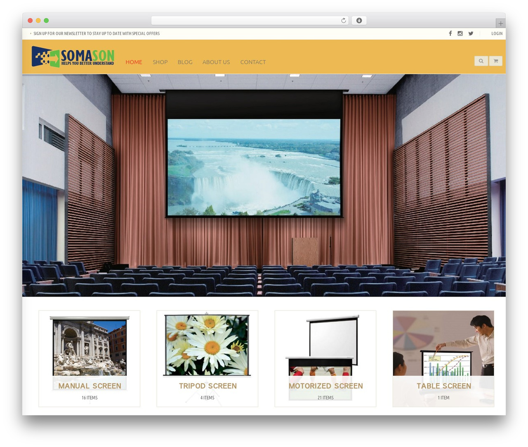Open the Instagram social link
This screenshot has width=528, height=447.
click(460, 33)
